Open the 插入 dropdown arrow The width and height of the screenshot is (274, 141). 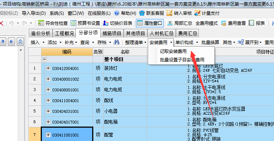pyautogui.click(x=44, y=42)
